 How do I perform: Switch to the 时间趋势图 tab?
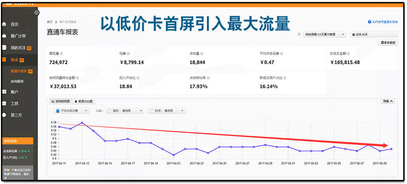[61, 102]
